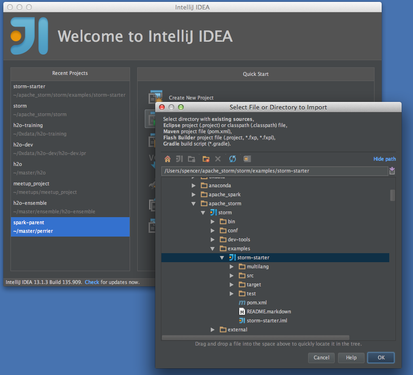Image resolution: width=413 pixels, height=375 pixels.
Task: Click the OK button
Action: click(x=381, y=357)
